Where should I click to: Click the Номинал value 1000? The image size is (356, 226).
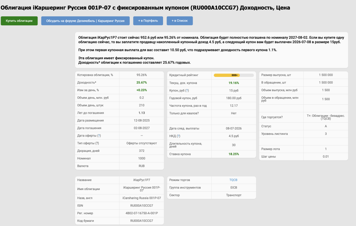point(142,158)
